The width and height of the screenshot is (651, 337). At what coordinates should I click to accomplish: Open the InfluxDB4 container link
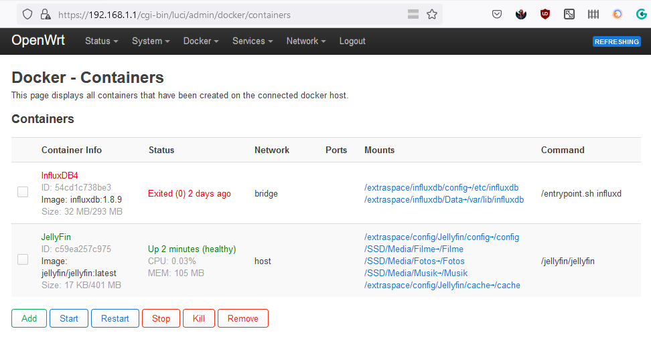(x=60, y=175)
